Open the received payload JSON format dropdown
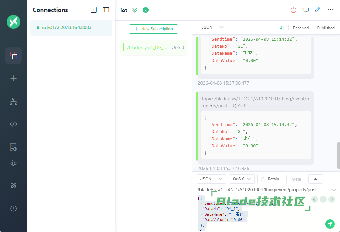Image resolution: width=340 pixels, height=232 pixels. [212, 27]
